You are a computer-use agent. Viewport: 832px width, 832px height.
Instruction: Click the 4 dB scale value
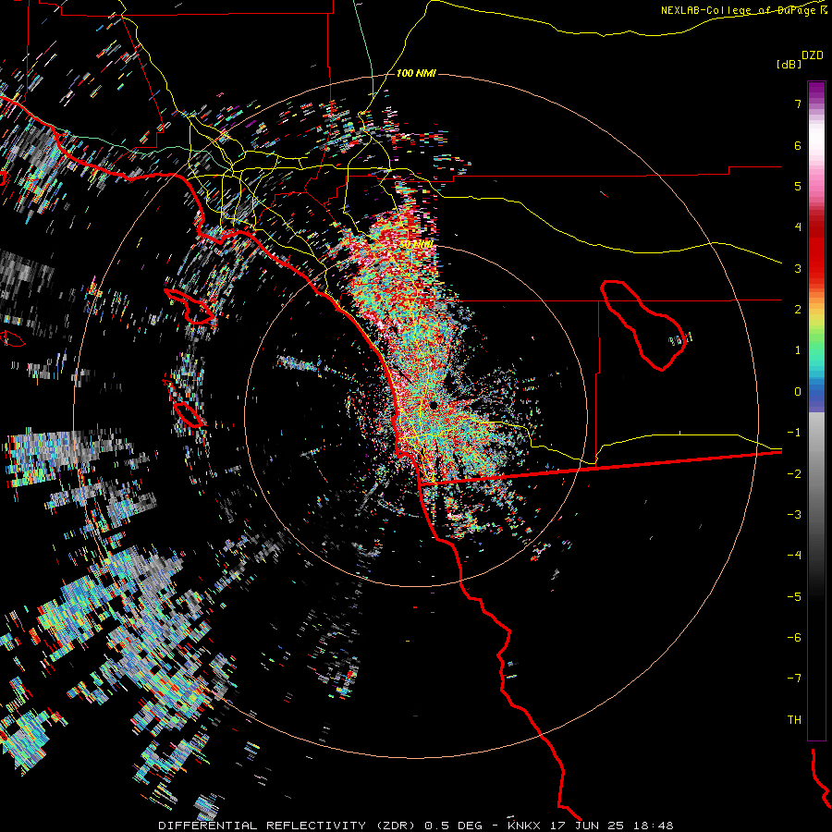point(798,227)
